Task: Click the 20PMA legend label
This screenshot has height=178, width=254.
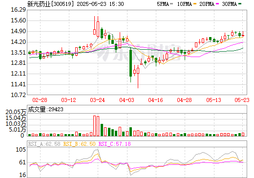Action: point(207,4)
